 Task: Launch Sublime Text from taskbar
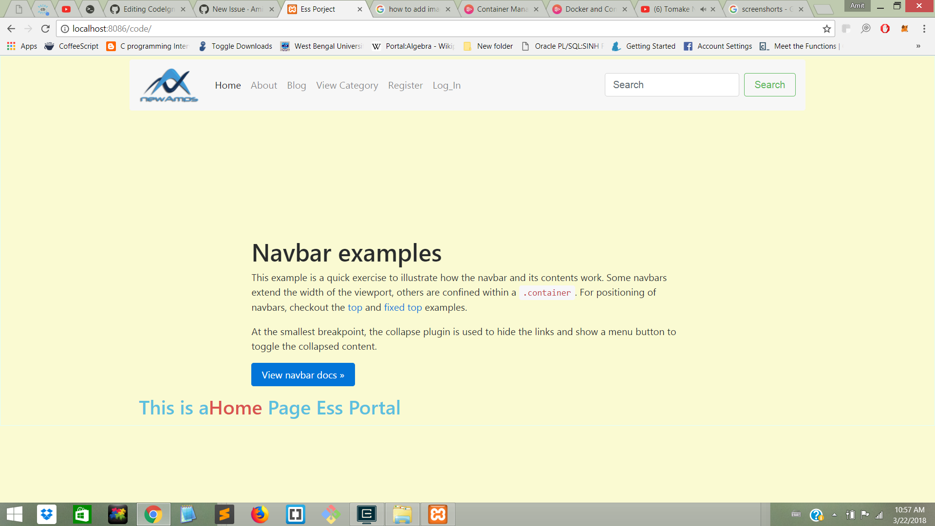[224, 514]
